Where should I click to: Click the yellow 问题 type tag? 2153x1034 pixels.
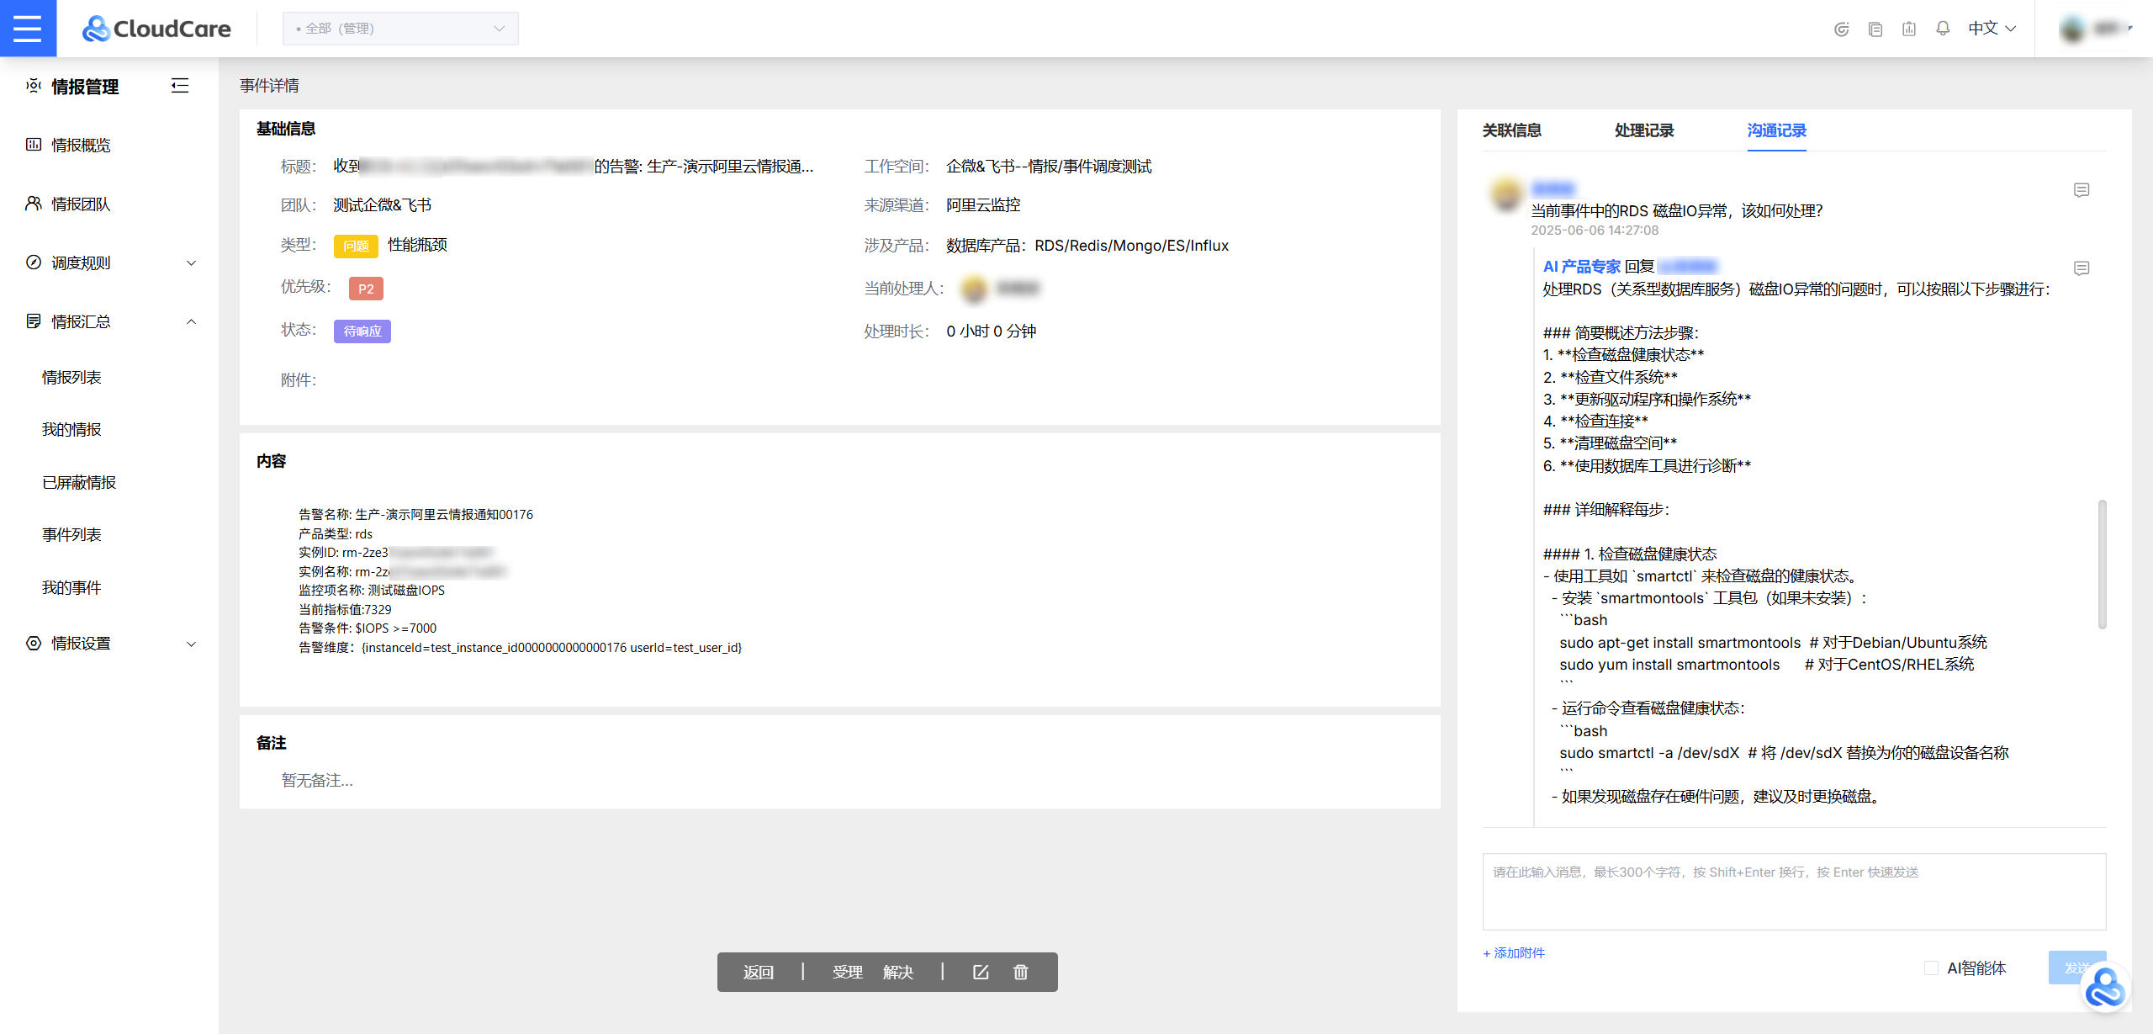coord(356,246)
